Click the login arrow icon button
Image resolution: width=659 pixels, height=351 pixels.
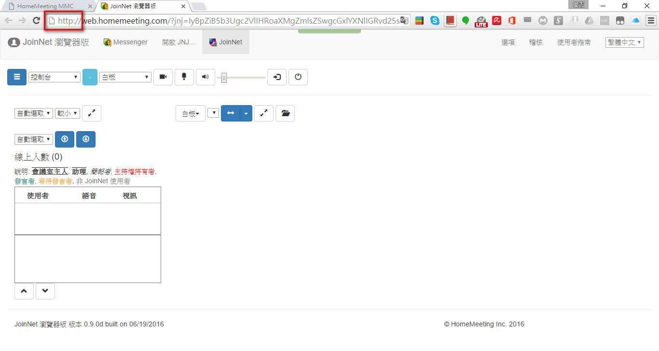click(x=277, y=77)
